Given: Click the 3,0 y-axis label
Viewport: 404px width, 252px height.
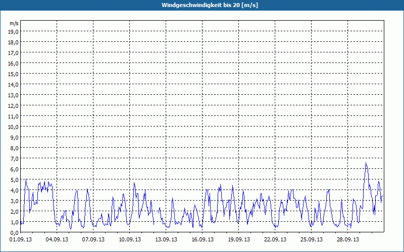Looking at the screenshot, I should tap(15, 201).
